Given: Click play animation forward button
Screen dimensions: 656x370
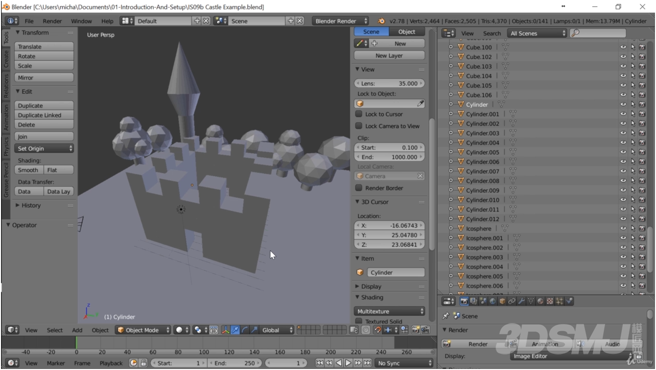Looking at the screenshot, I should tap(348, 363).
